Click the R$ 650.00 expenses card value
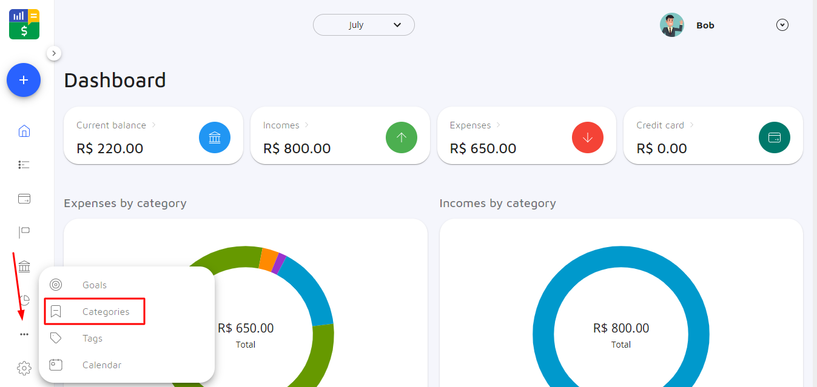This screenshot has height=387, width=817. 483,148
